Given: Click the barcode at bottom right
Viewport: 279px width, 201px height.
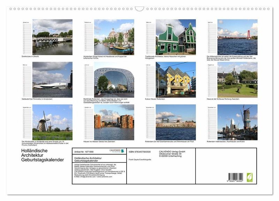Looking at the screenshot, I should (235, 177).
